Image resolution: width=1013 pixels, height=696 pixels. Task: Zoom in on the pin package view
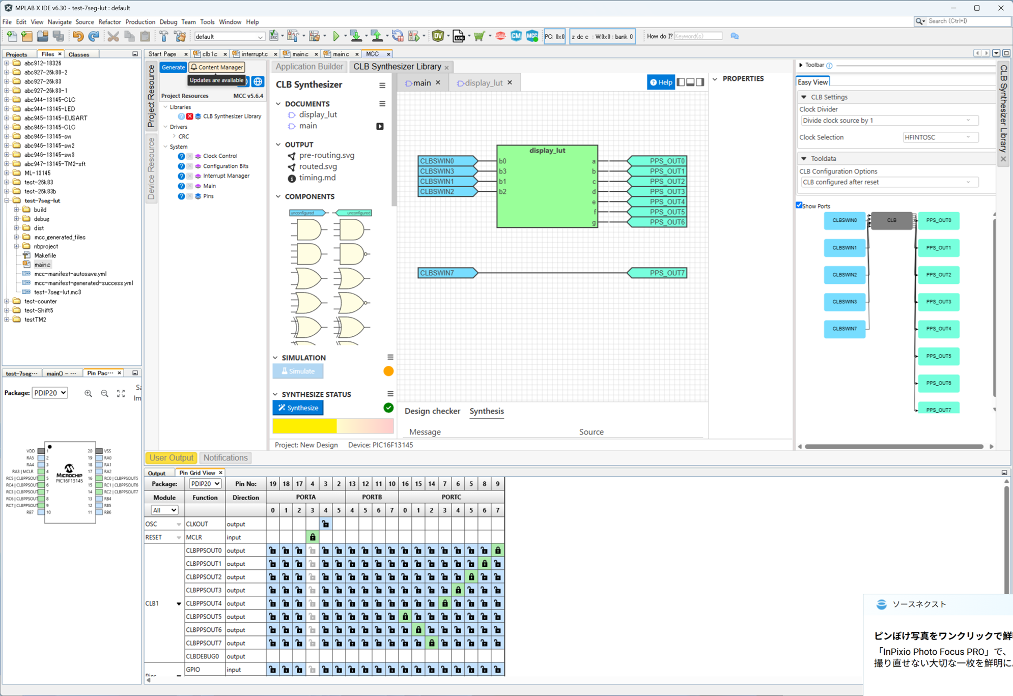(x=89, y=393)
